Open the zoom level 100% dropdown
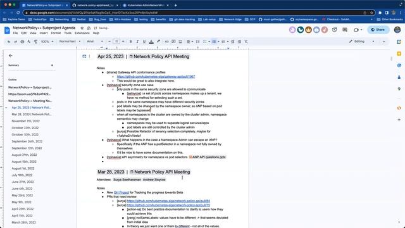This screenshot has width=405, height=228. click(47, 42)
